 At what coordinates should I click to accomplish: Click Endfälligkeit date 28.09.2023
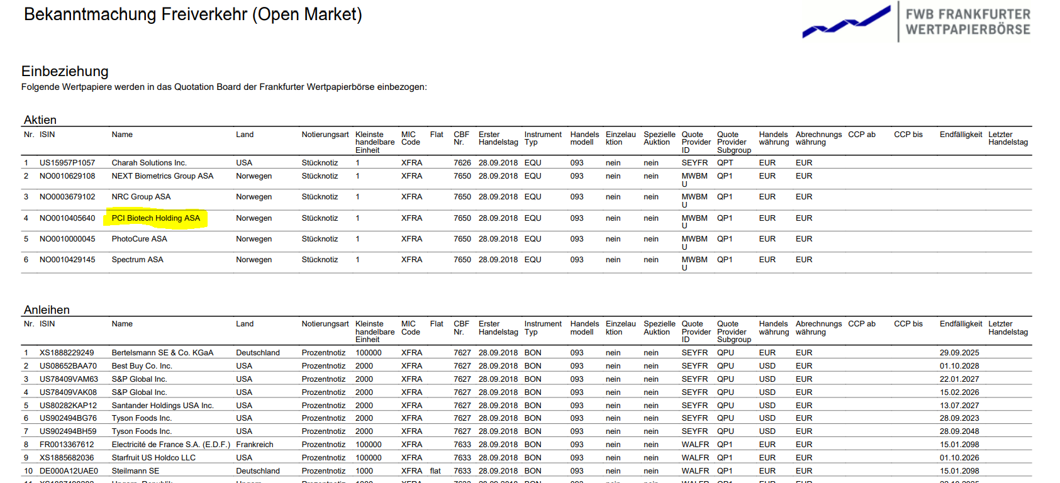tap(959, 418)
